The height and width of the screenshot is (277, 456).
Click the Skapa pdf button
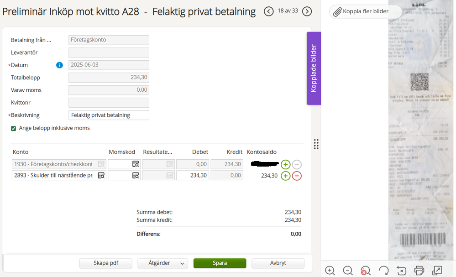pyautogui.click(x=106, y=263)
